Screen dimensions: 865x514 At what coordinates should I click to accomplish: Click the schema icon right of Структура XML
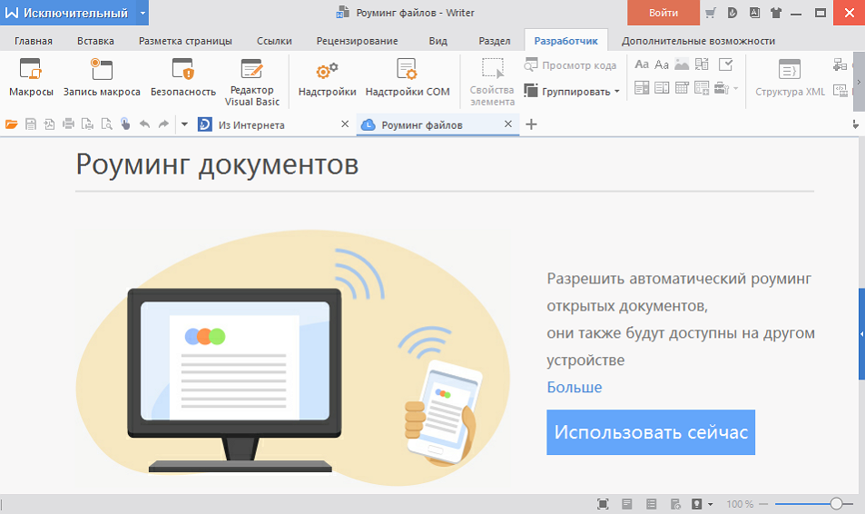tap(840, 65)
